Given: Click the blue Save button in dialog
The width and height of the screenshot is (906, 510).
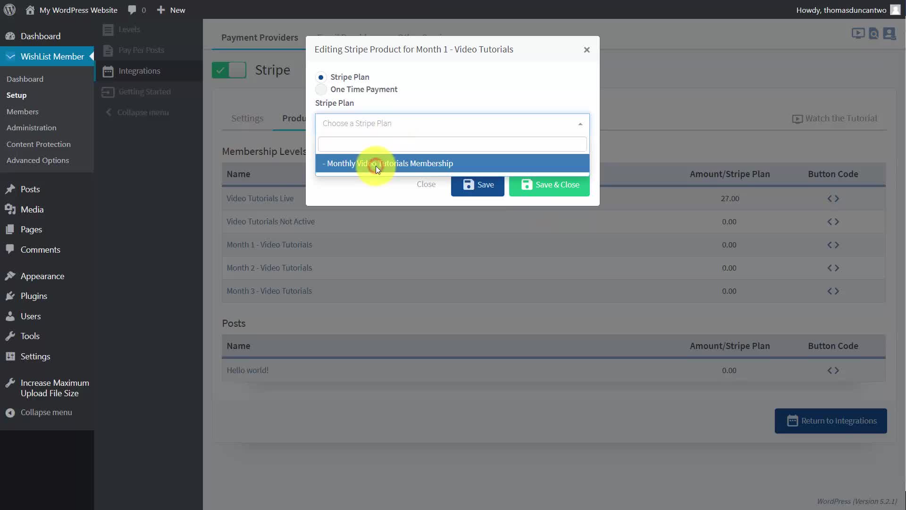Looking at the screenshot, I should [x=478, y=185].
